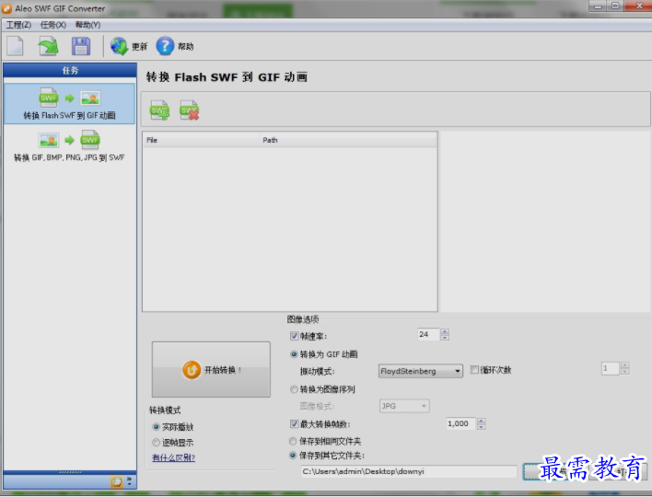
Task: Click the 更新 update globe icon
Action: tap(119, 46)
